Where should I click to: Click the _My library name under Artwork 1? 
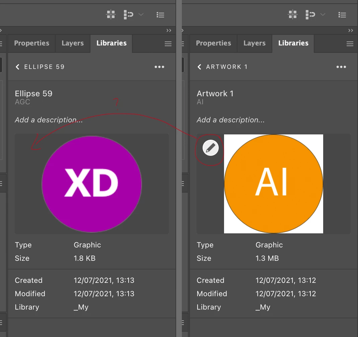coord(263,307)
